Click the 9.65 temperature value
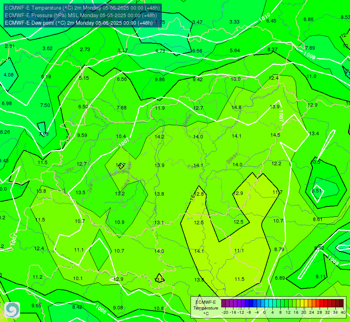 point(36,306)
